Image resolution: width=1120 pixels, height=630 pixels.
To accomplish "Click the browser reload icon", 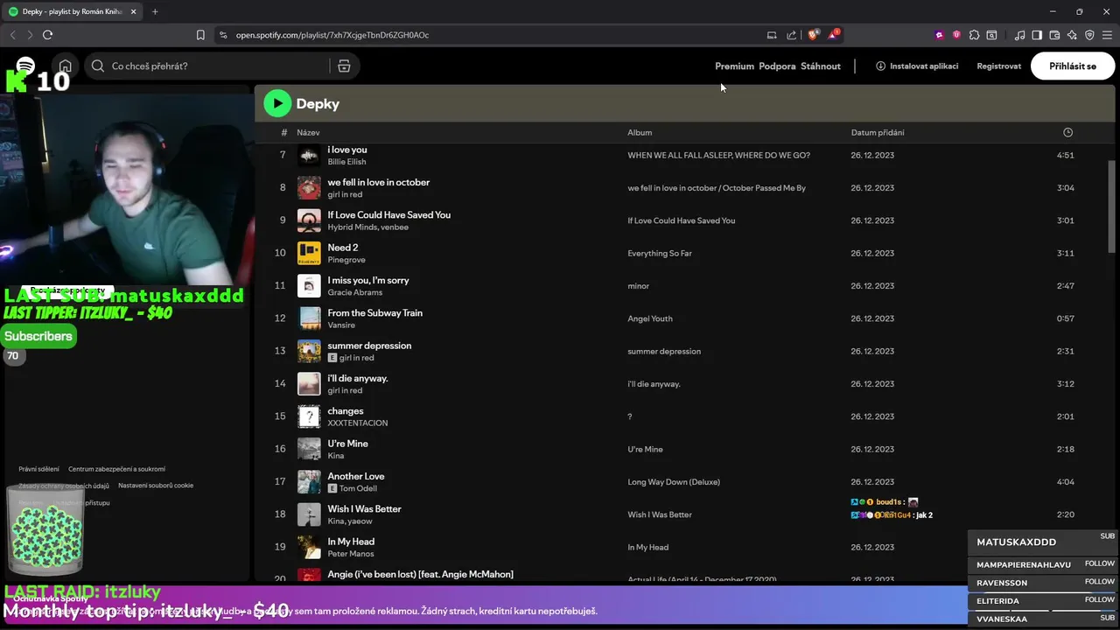I will [47, 35].
